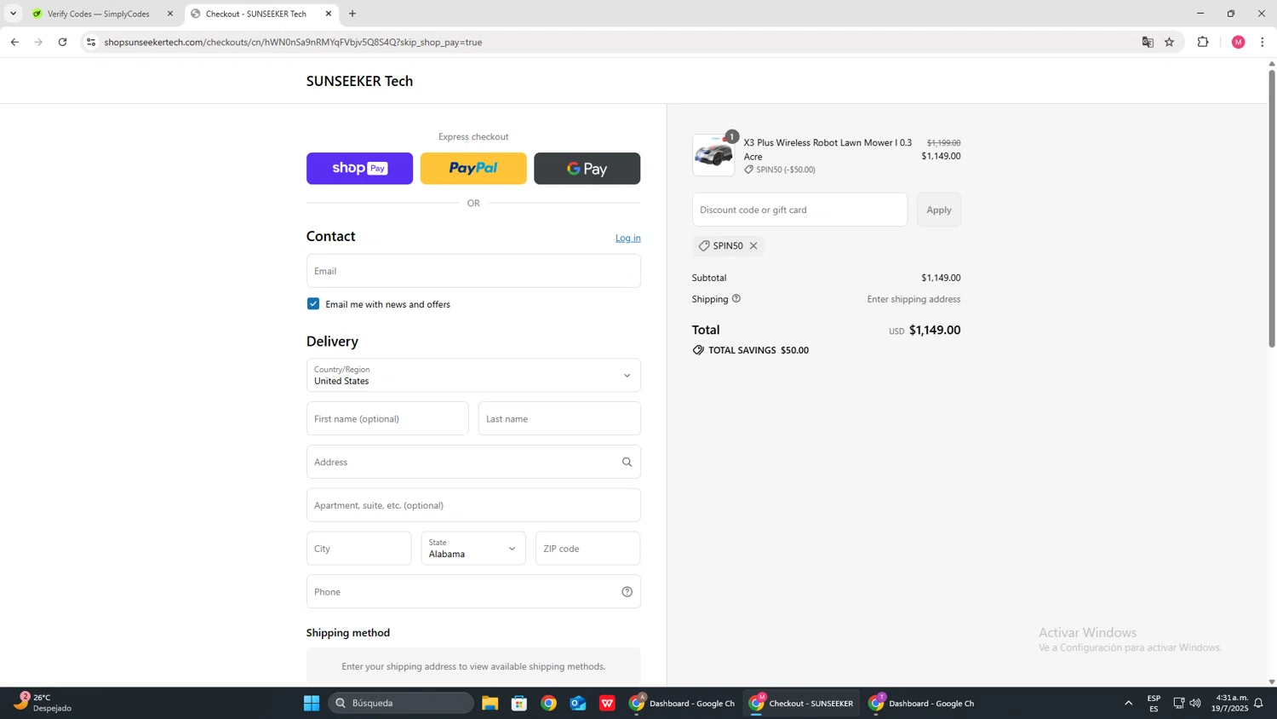Open File Explorer from the taskbar
The height and width of the screenshot is (719, 1277).
(490, 704)
